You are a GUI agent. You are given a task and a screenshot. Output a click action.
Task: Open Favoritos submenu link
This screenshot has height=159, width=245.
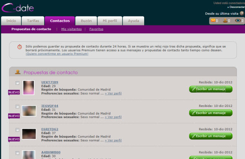coord(96,29)
